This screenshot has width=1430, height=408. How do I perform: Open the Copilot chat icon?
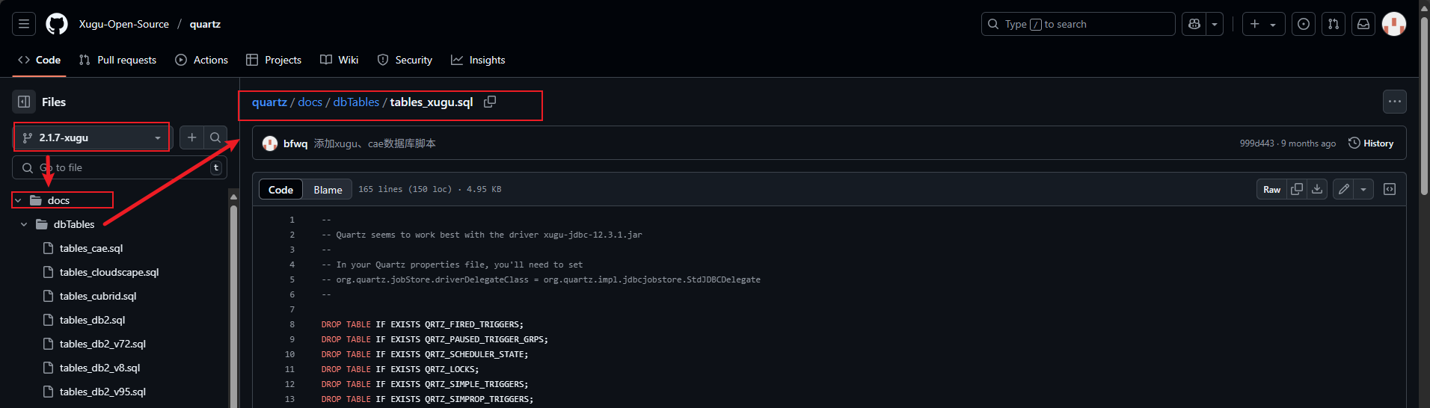click(x=1194, y=24)
